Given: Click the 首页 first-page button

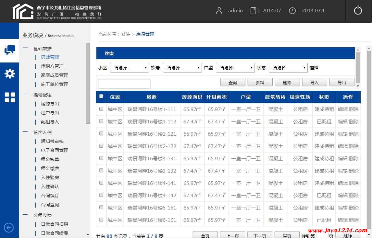Looking at the screenshot, I should (x=205, y=235).
